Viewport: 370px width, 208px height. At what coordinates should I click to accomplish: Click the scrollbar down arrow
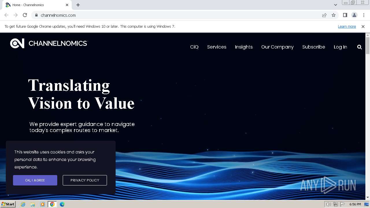click(367, 197)
